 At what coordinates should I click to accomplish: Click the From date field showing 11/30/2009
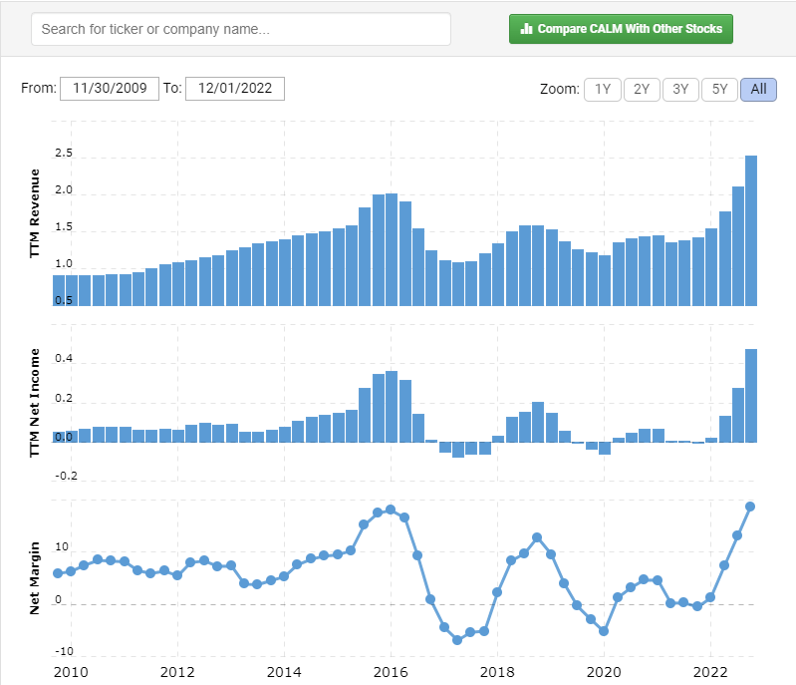[110, 88]
